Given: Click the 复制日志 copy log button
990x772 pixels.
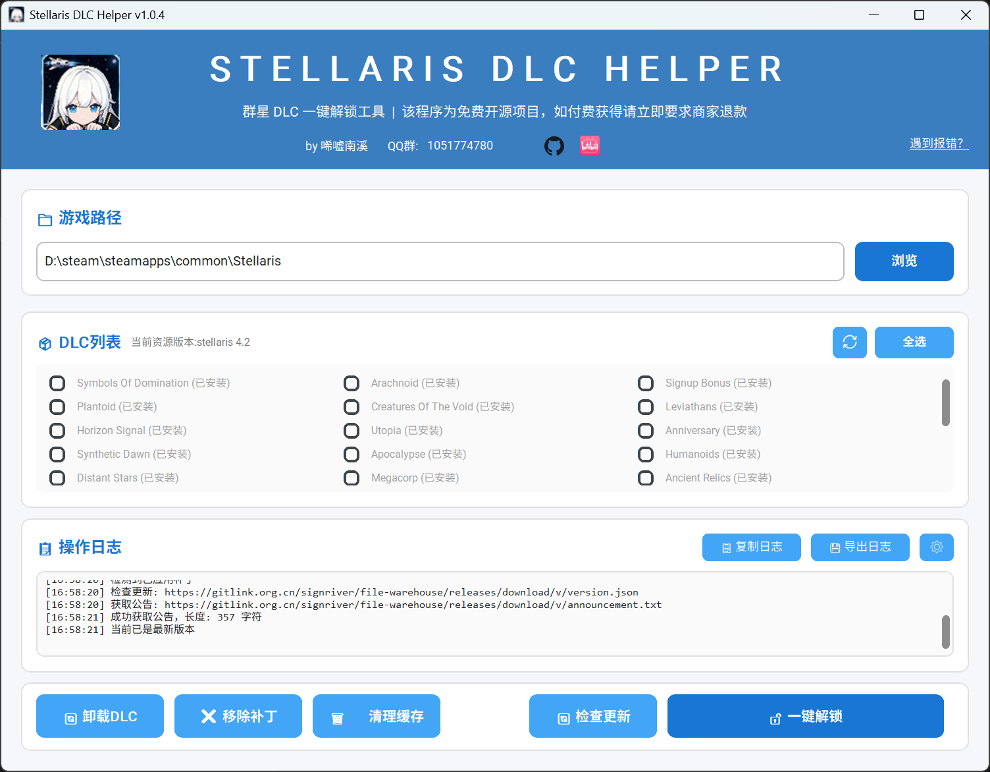Looking at the screenshot, I should coord(752,547).
